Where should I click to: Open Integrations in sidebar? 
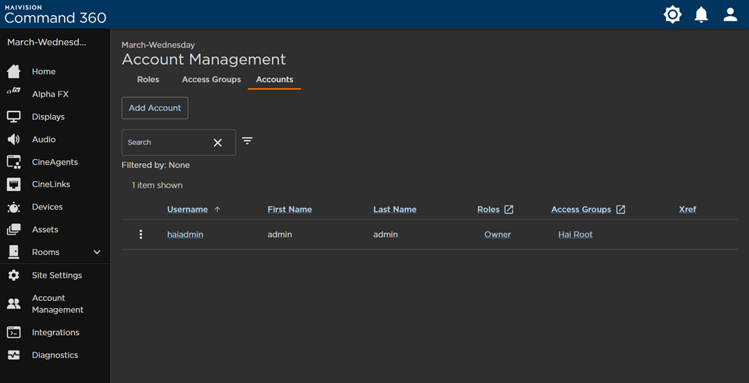[x=55, y=333]
